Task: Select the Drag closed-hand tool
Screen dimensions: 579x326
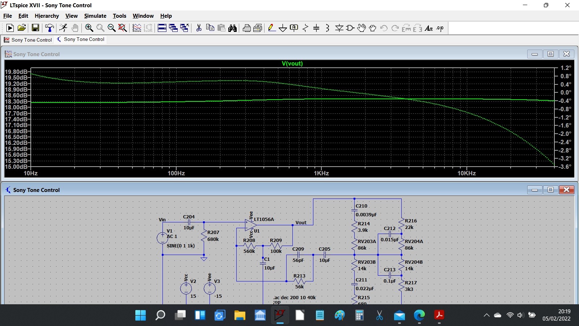Action: [373, 28]
